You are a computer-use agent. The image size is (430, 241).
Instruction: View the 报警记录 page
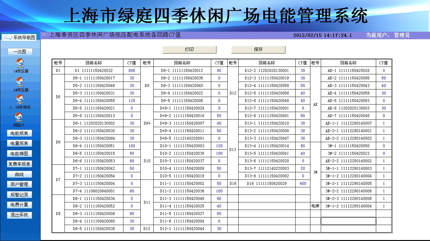(x=20, y=195)
